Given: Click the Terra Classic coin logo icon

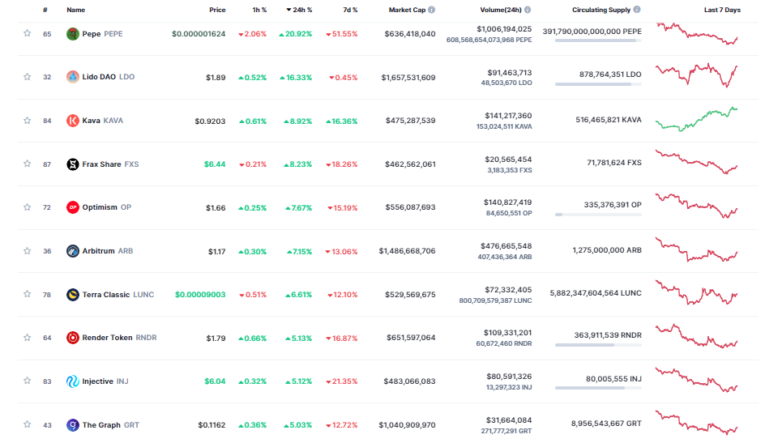Looking at the screenshot, I should (x=73, y=294).
